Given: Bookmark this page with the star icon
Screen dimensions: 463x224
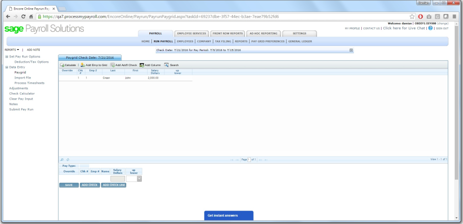Looking at the screenshot, I should [412, 16].
